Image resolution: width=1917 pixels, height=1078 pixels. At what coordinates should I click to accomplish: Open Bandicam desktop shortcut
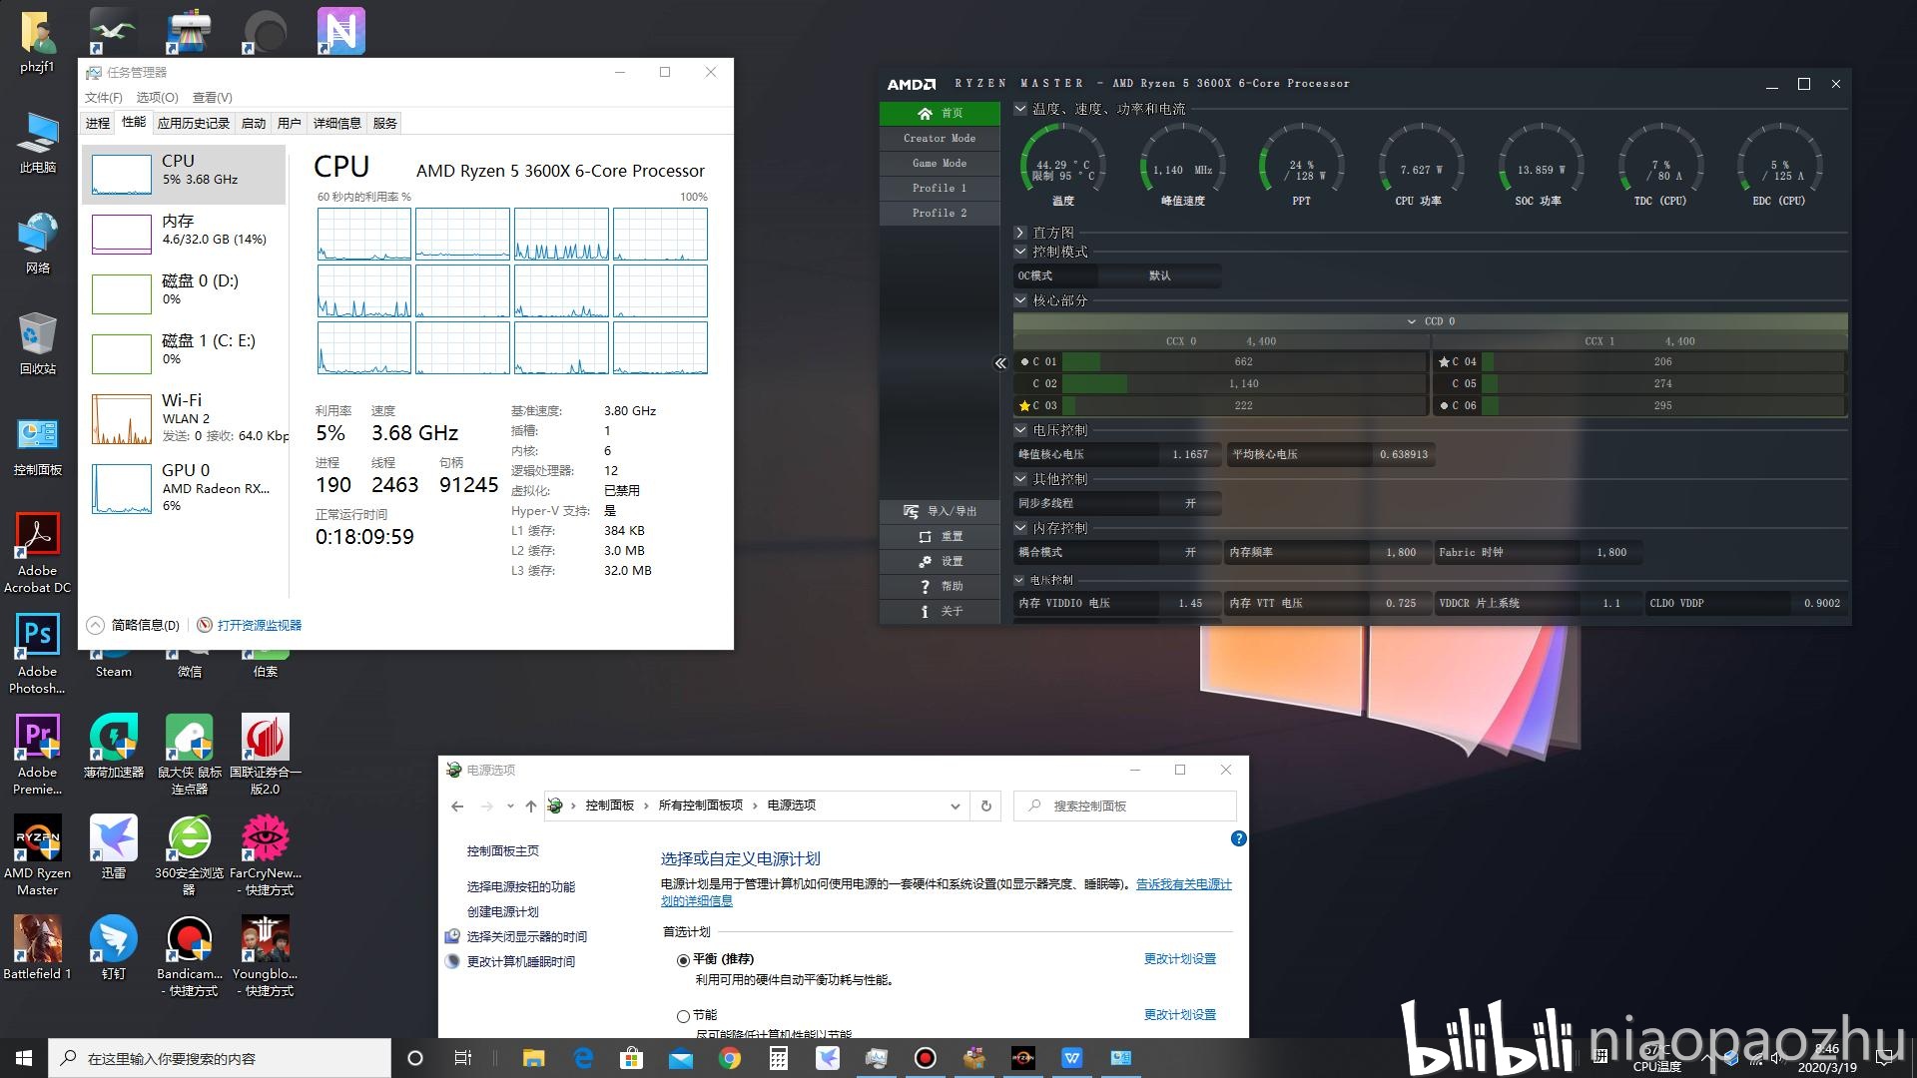click(189, 955)
